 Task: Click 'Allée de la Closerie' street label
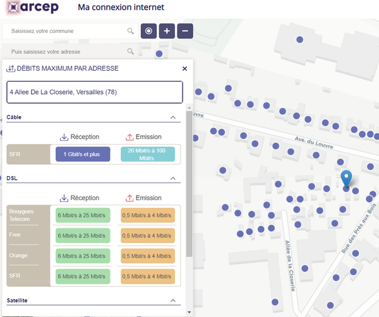click(x=290, y=266)
